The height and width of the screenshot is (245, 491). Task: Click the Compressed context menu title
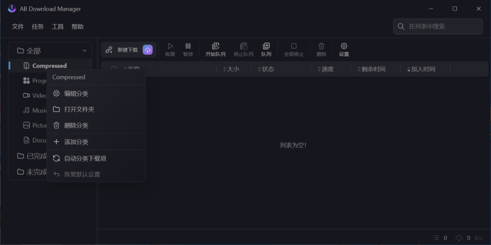click(69, 77)
